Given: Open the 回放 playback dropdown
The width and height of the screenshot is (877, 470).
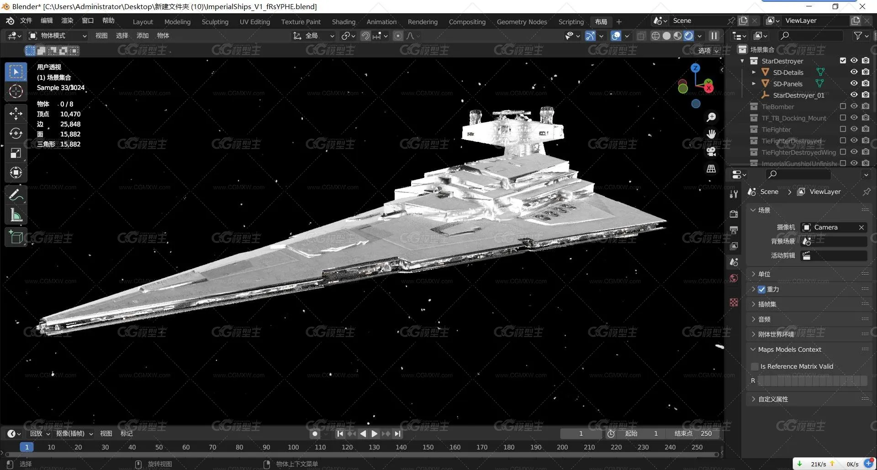Looking at the screenshot, I should point(40,433).
